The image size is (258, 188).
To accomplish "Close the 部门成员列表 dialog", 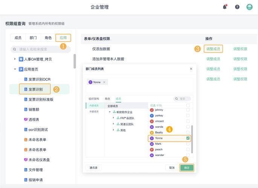I will click(x=191, y=69).
